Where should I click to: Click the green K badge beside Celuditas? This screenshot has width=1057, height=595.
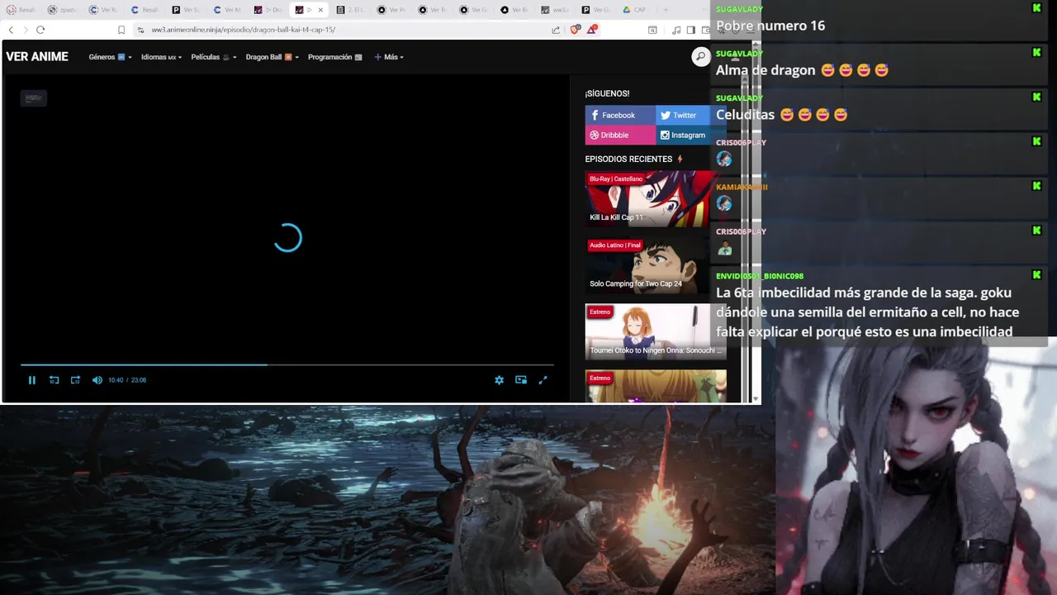pos(1036,98)
